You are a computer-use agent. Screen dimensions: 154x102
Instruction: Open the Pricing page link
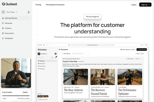pyautogui.click(x=38, y=5)
